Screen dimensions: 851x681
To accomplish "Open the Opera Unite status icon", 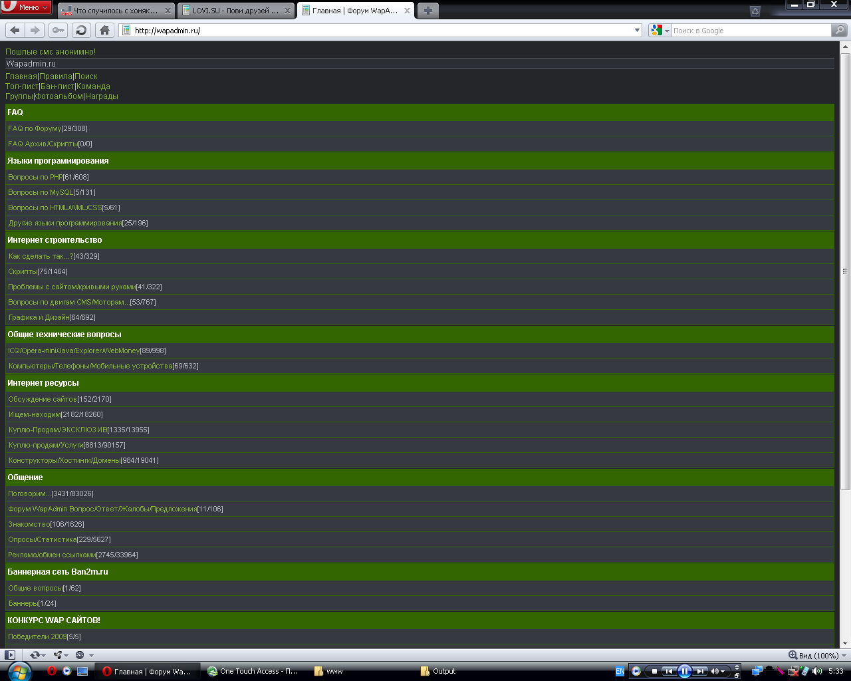I will point(58,655).
